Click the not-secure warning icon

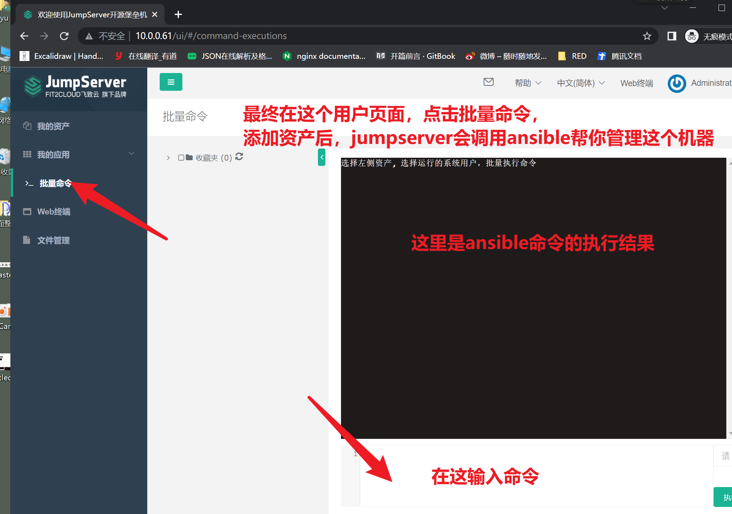tap(89, 36)
